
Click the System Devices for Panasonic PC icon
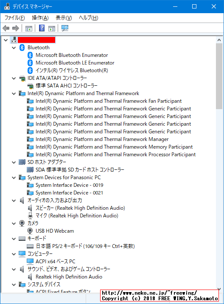pyautogui.click(x=22, y=177)
